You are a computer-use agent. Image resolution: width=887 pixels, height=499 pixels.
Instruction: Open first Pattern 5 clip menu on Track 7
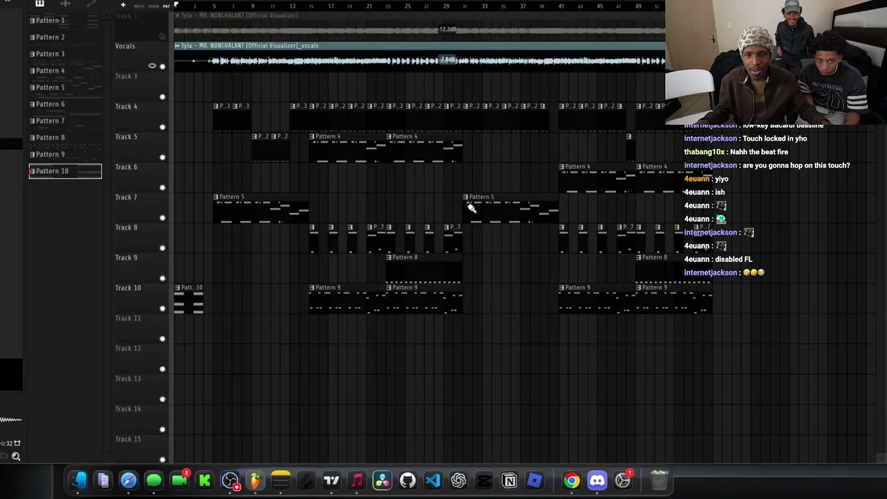click(216, 197)
